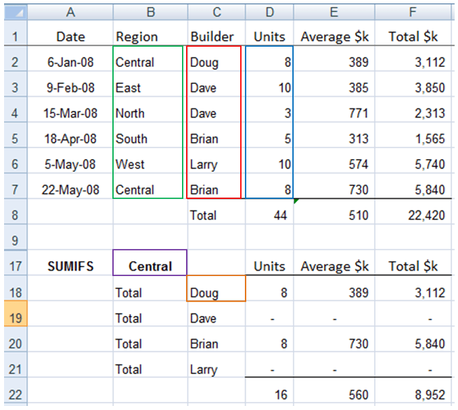Click the South region cell
The image size is (458, 410).
pos(150,135)
